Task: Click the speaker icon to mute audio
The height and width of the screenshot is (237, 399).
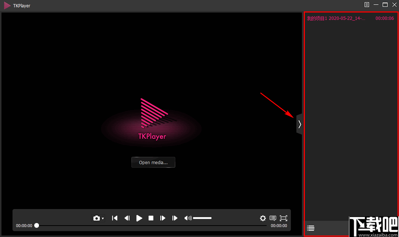Action: (x=187, y=218)
